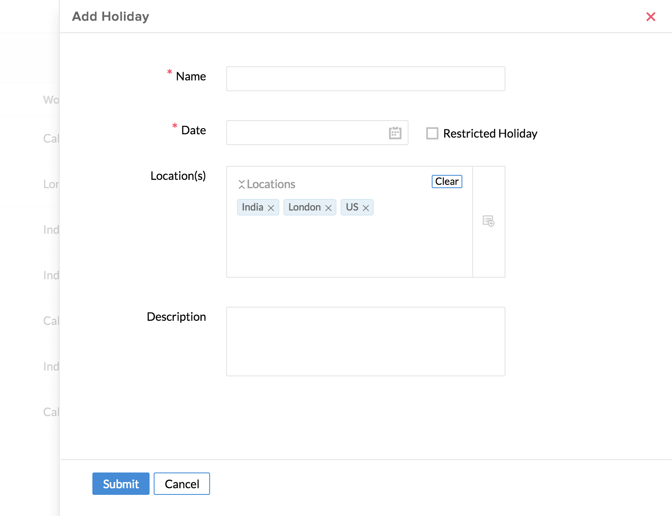
Task: Select the London location chip
Action: point(304,207)
